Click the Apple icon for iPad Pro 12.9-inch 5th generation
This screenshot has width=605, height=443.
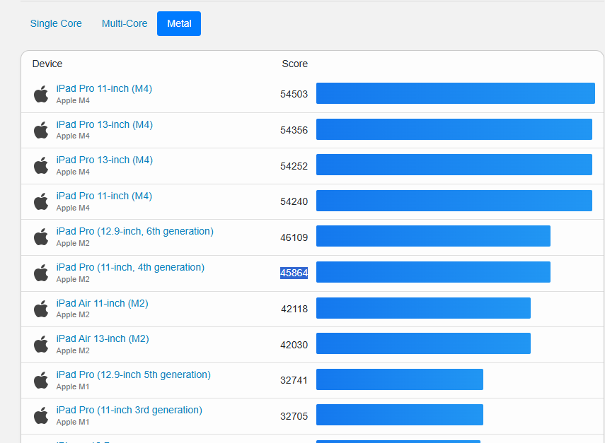[x=41, y=380]
